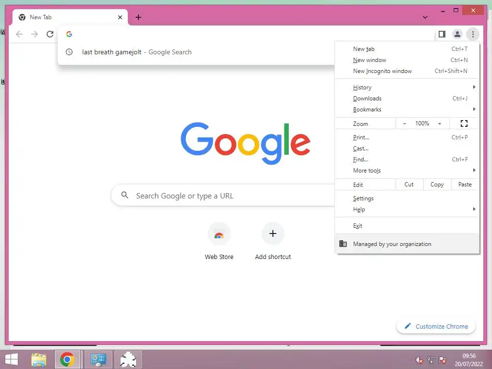
Task: Select the 'last breath gamejolt' suggestion
Action: [197, 52]
